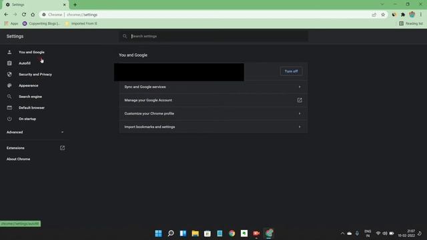Select Autofill in the sidebar
The width and height of the screenshot is (427, 240).
click(x=25, y=63)
